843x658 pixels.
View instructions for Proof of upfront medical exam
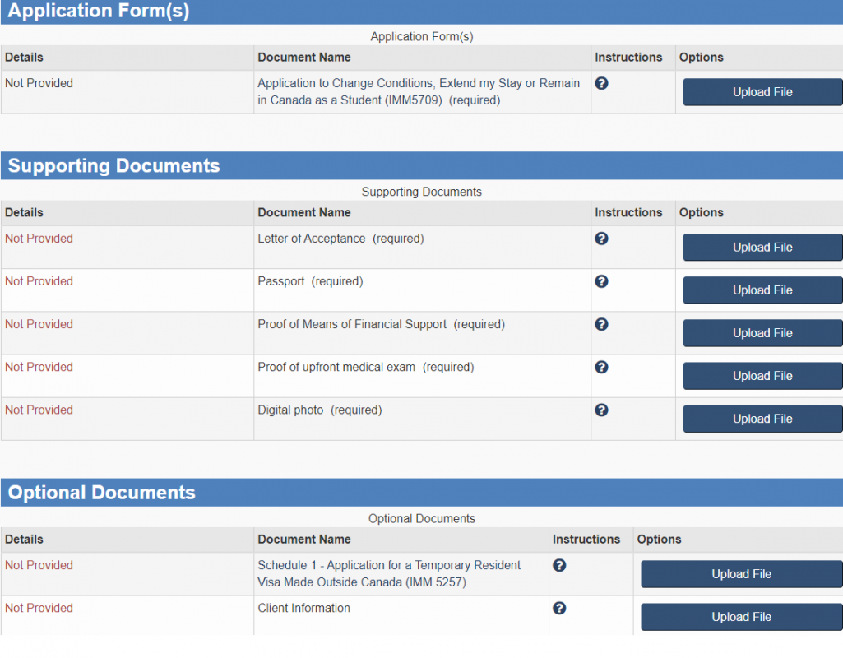coord(601,367)
